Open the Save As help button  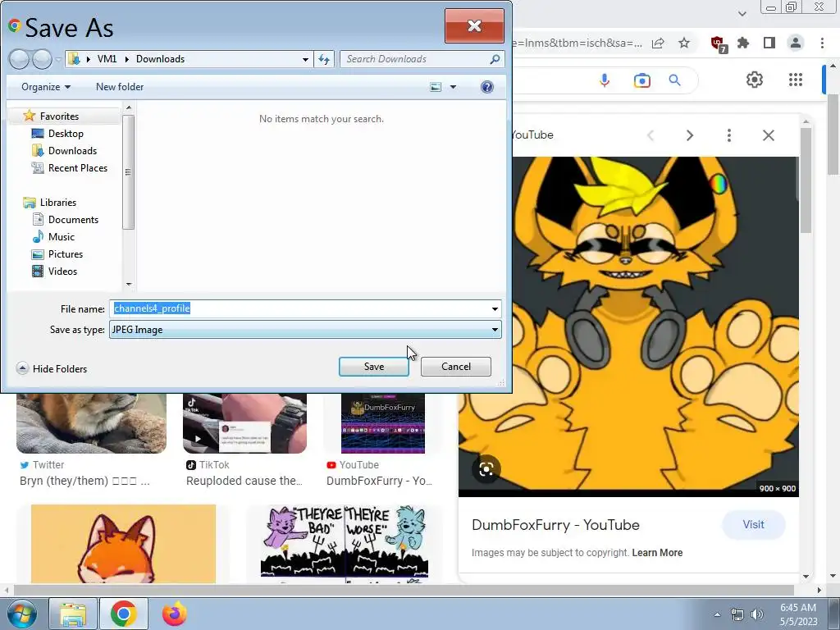tap(487, 87)
